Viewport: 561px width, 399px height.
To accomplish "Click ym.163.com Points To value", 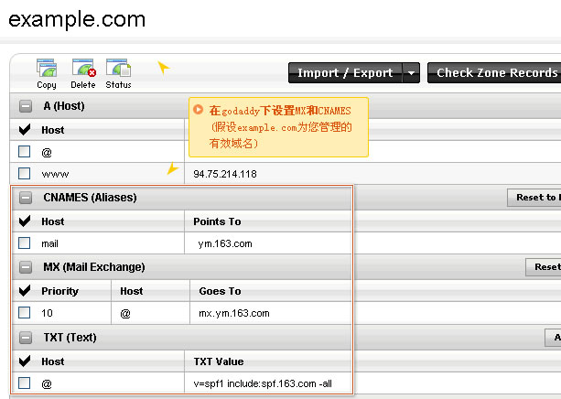I will [x=225, y=244].
